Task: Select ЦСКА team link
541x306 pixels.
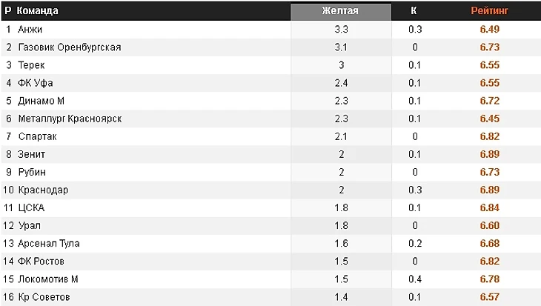Action: click(31, 207)
